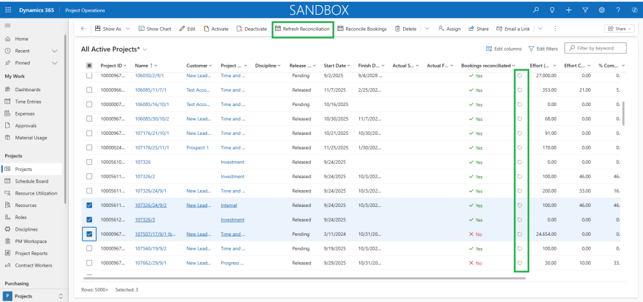The width and height of the screenshot is (643, 302).
Task: Check the row checkbox for 107176/21/10/1
Action: click(89, 133)
